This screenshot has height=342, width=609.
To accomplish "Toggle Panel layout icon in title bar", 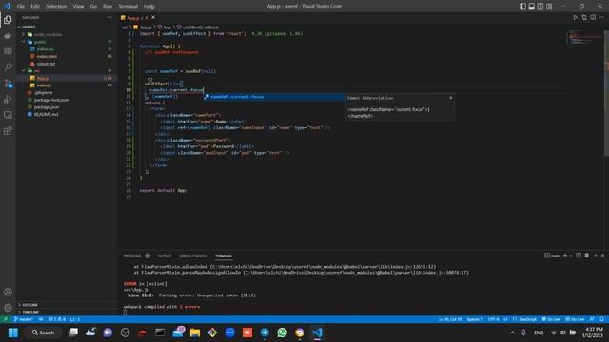I will click(x=531, y=6).
